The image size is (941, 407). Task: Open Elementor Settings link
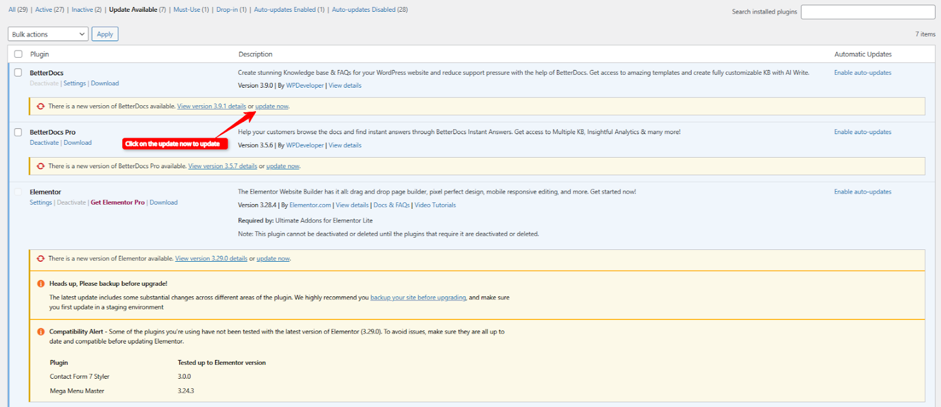[41, 202]
